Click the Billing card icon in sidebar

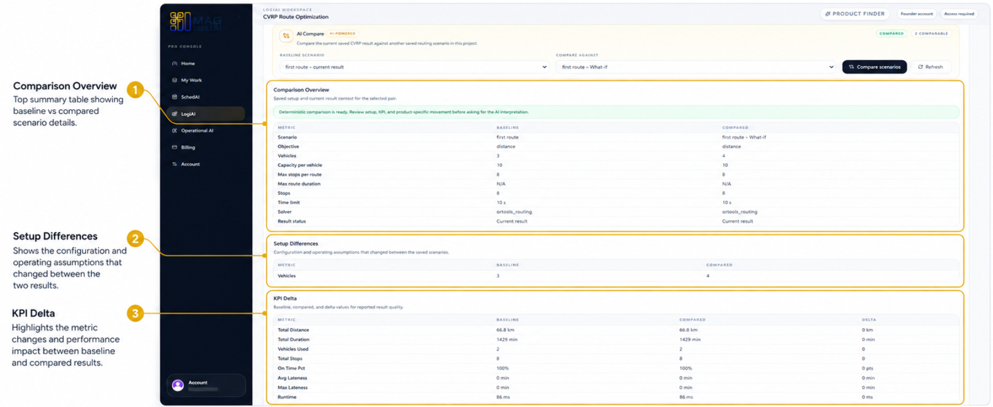coord(175,147)
